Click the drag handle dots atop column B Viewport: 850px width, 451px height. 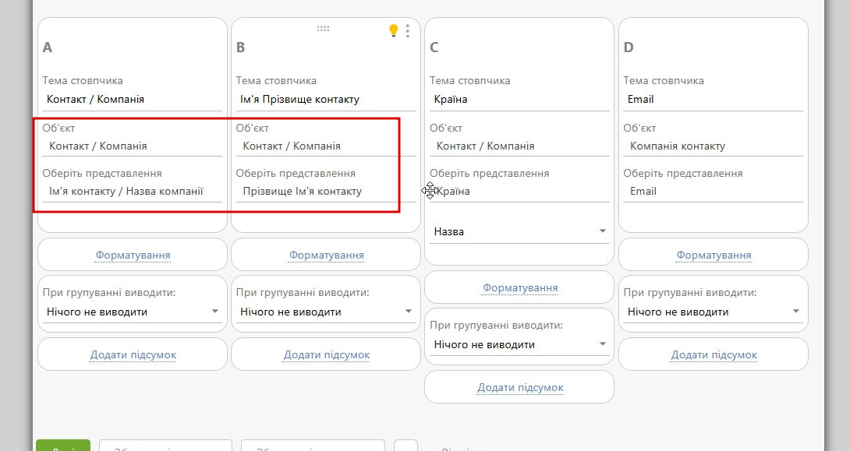pyautogui.click(x=323, y=29)
